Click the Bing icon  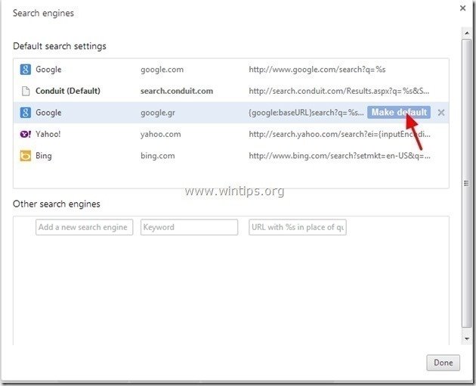tap(26, 156)
